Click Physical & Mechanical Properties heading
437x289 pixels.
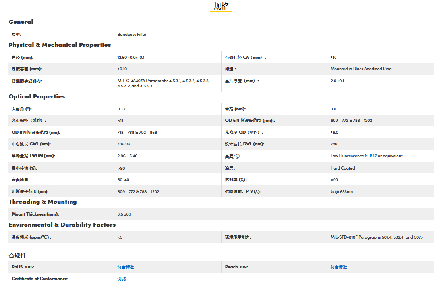click(x=60, y=45)
